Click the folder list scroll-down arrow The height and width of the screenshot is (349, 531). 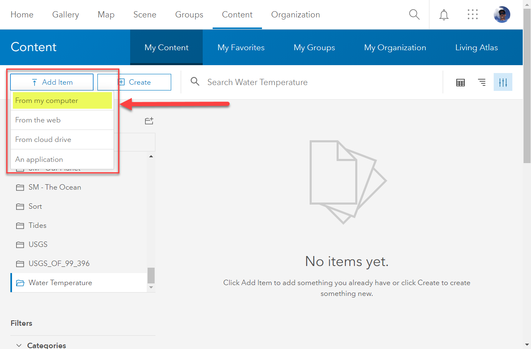[151, 287]
